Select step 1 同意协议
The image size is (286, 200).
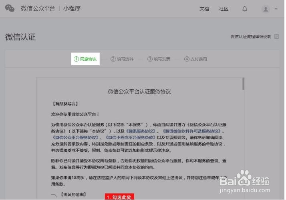85,59
